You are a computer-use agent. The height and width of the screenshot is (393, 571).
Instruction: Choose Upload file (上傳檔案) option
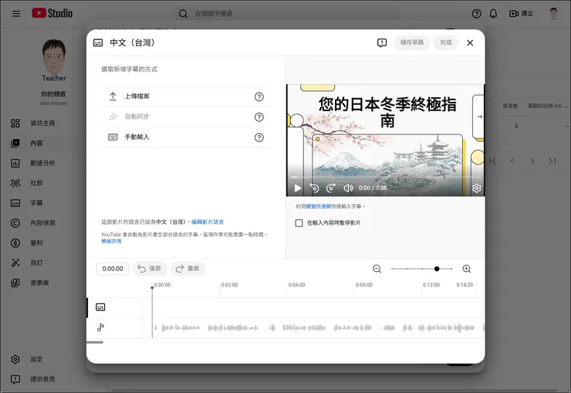click(x=187, y=97)
